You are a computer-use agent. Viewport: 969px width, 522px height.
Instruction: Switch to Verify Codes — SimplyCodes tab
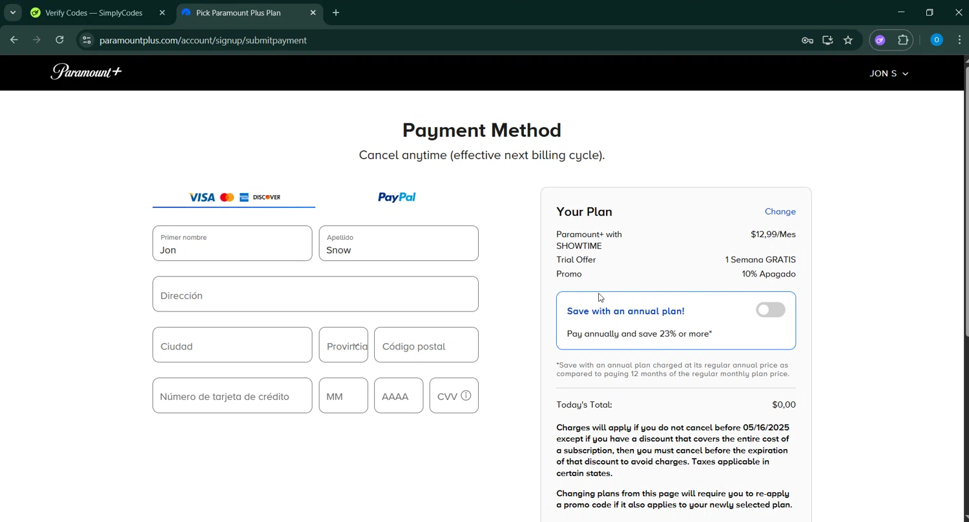point(94,13)
